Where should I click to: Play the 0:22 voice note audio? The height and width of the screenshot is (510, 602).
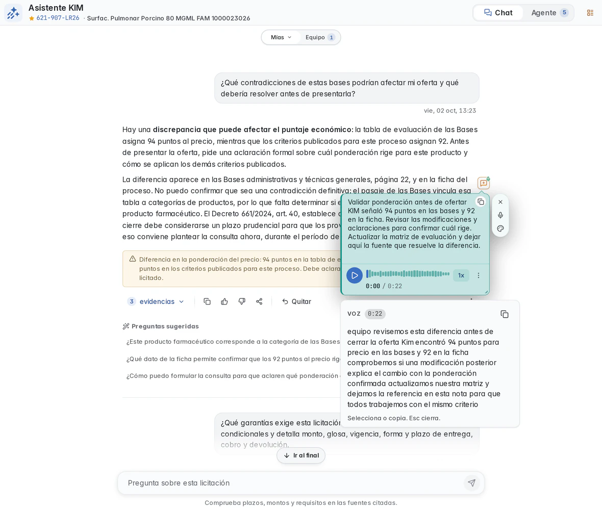(x=355, y=275)
